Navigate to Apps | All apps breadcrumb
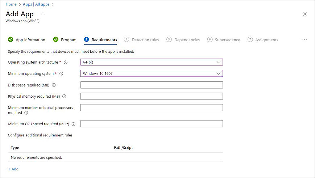The image size is (315, 178). (37, 4)
